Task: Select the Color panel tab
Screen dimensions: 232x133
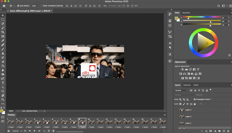Action: (x=177, y=13)
